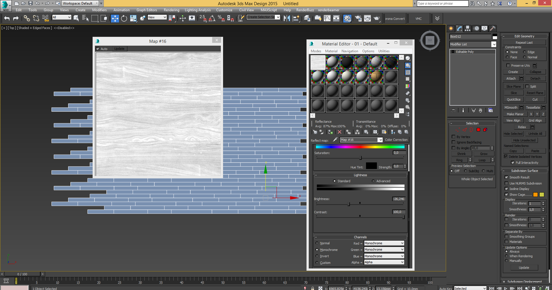Toggle the Auto checkbox in Map #16 window
552x290 pixels.
(x=98, y=49)
